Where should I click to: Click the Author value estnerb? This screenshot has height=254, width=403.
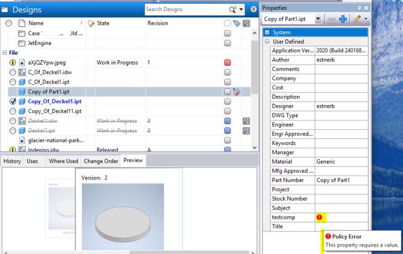point(325,60)
